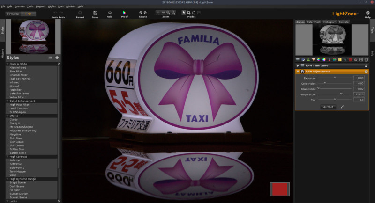Click the taxi sign navigator thumbnail
Screen dimensions: 375x203
(34, 36)
